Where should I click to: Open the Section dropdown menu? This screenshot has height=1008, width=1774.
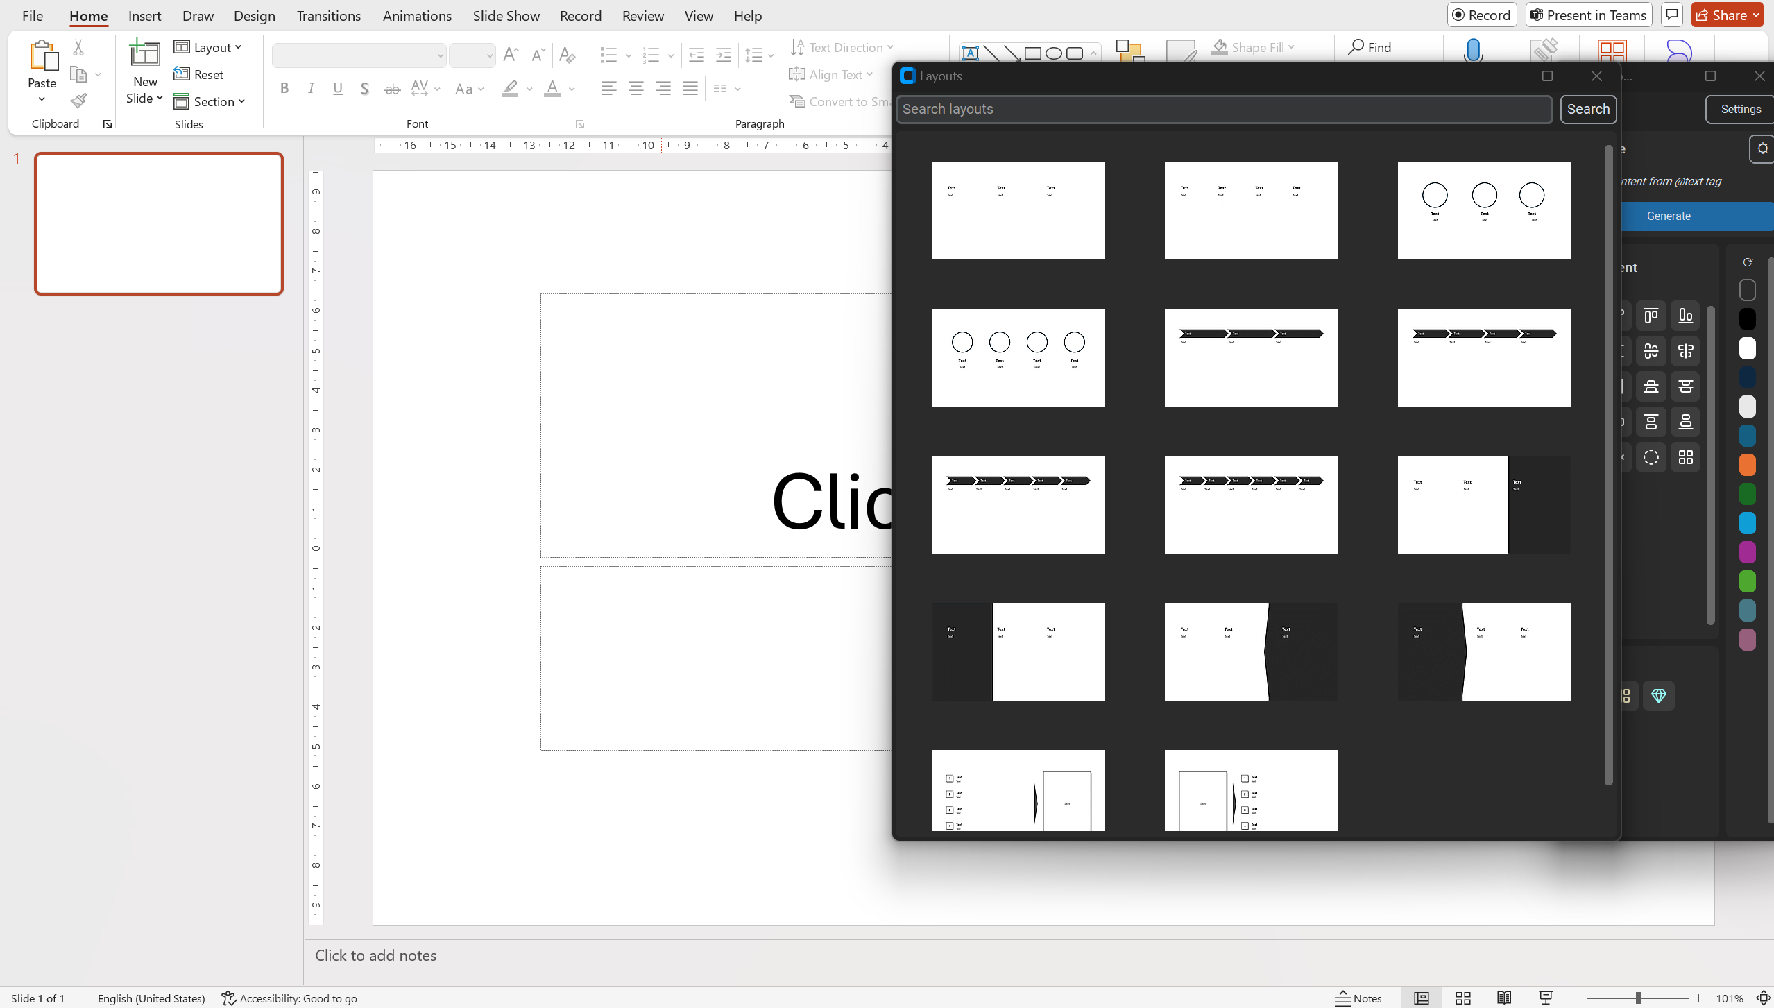tap(210, 101)
